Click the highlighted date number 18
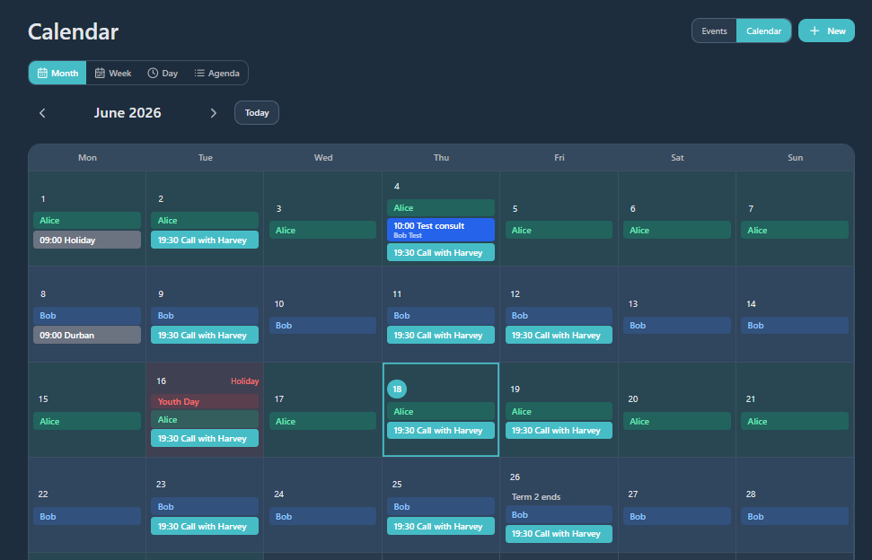The height and width of the screenshot is (560, 872). click(x=397, y=389)
